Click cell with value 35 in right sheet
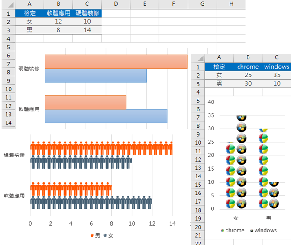This screenshot has width=291, height=245. (x=277, y=75)
